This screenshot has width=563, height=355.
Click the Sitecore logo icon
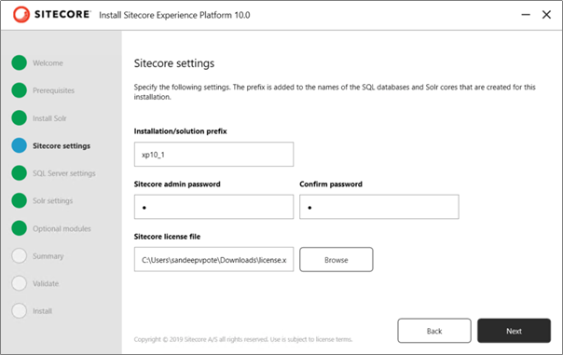click(21, 15)
